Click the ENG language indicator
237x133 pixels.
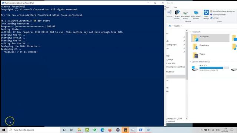[218, 130]
